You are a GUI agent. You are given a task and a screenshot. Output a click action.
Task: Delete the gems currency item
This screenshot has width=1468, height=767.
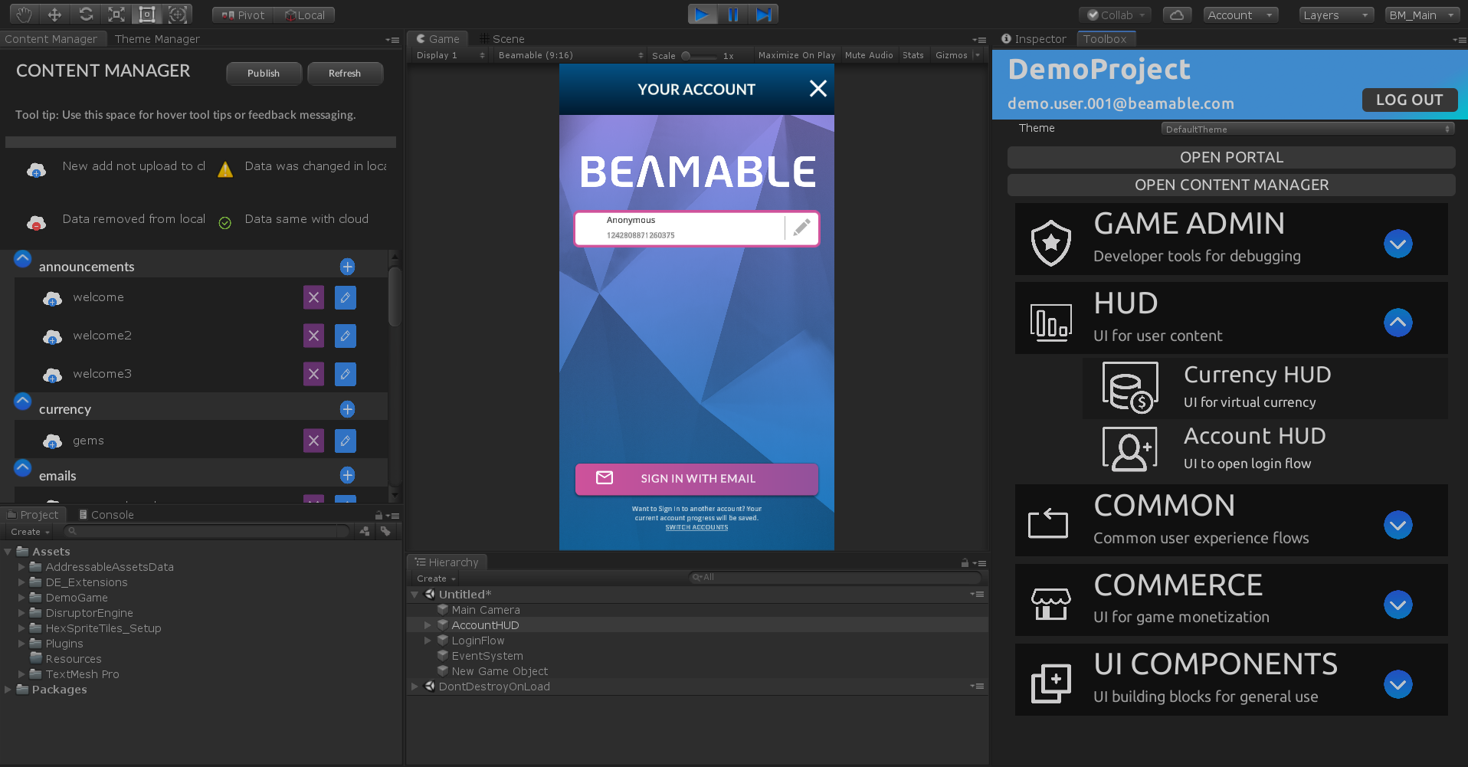click(x=313, y=441)
